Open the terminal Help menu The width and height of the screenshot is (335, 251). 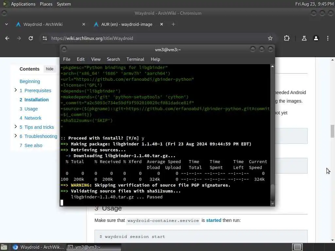[x=155, y=59]
